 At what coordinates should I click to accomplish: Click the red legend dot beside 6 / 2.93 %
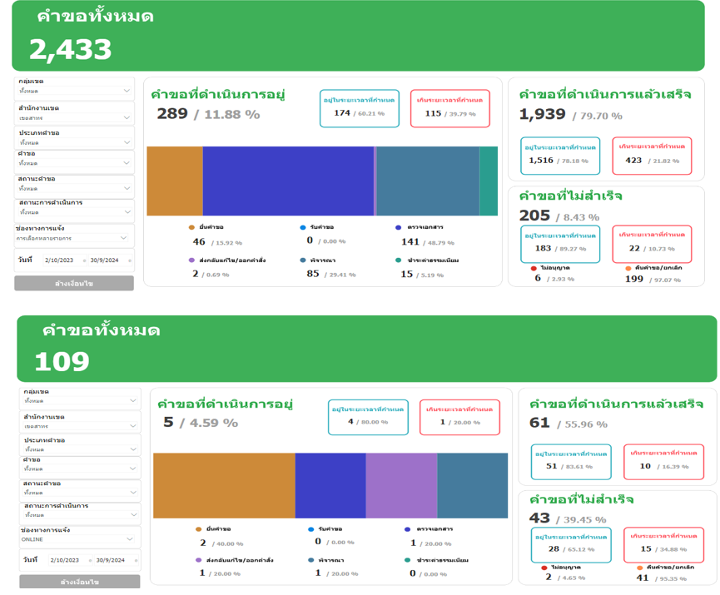[x=534, y=268]
